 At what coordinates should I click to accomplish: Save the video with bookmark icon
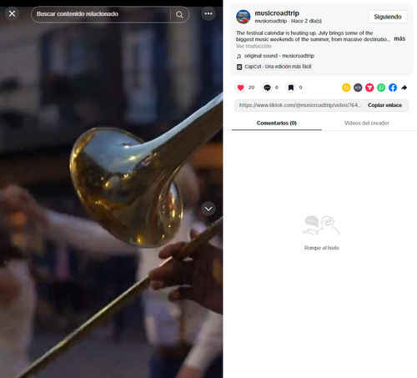click(291, 88)
